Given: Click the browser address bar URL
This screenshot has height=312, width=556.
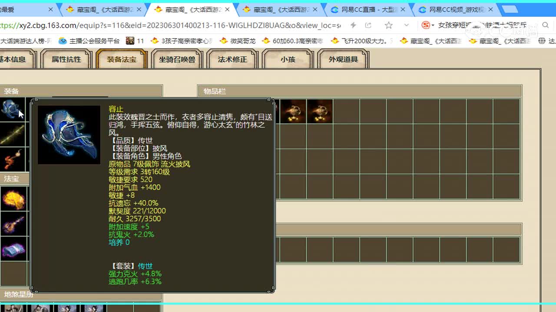Looking at the screenshot, I should 170,26.
